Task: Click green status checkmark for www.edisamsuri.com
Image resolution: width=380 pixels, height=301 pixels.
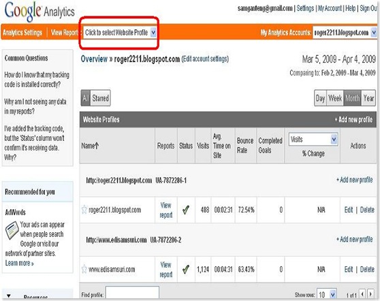Action: pos(186,269)
